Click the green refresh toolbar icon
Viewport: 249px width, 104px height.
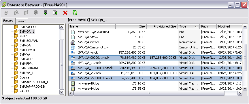click(75, 13)
